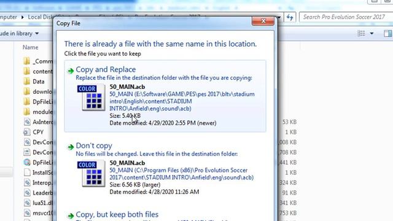Toggle the preview pane icon
This screenshot has width=393, height=221.
387,33
